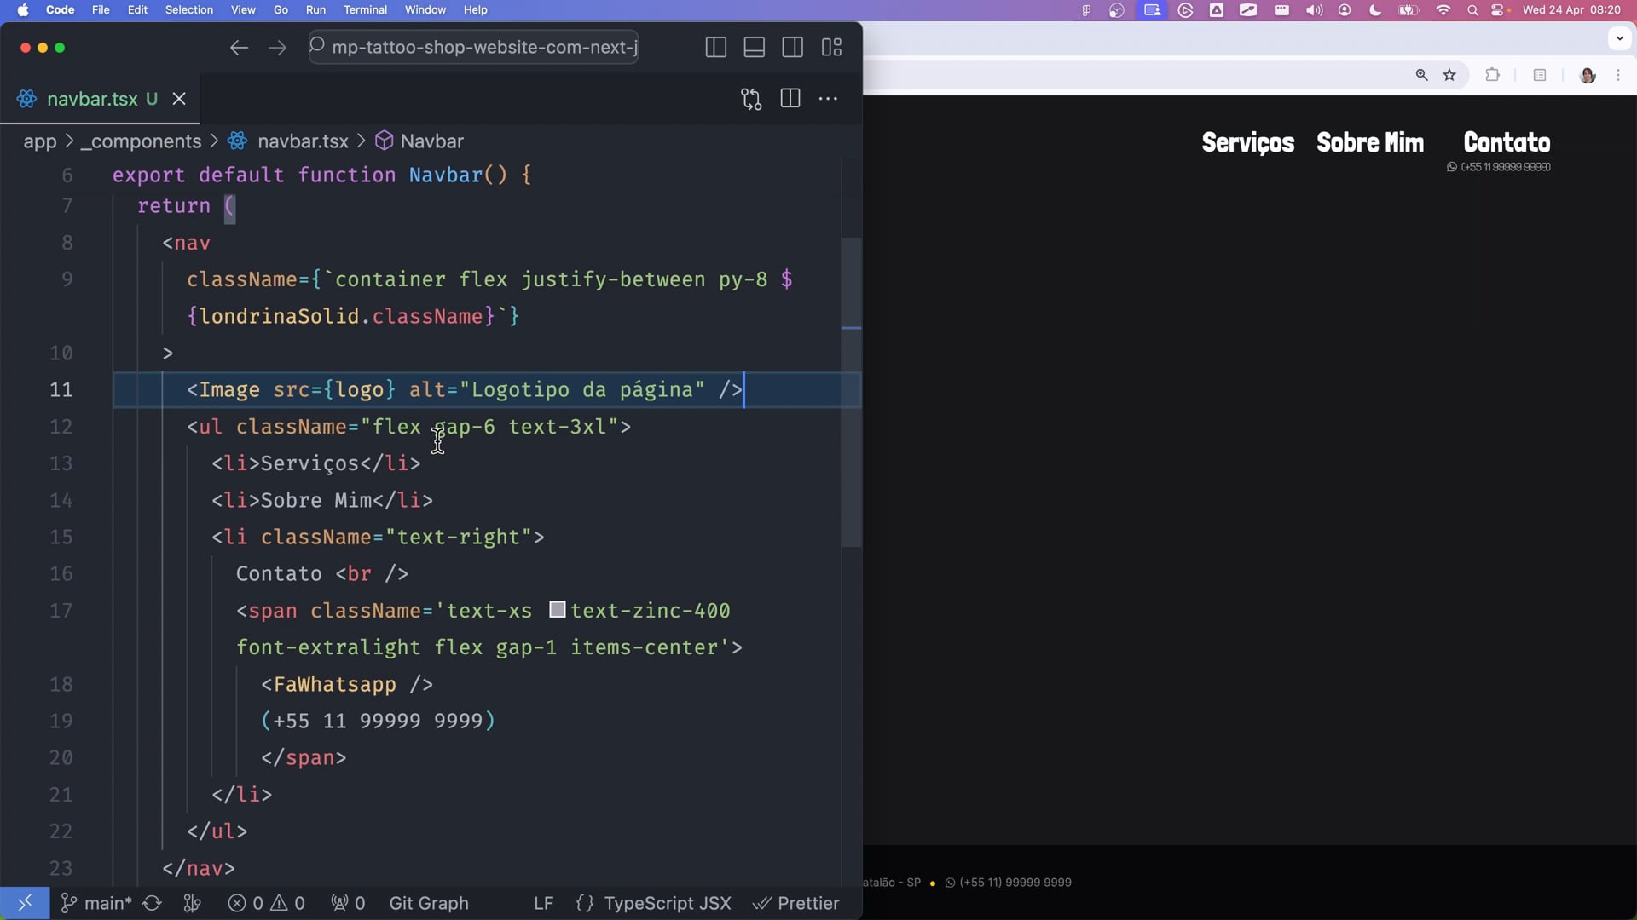This screenshot has height=920, width=1637.
Task: Split the editor to the right
Action: (790, 99)
